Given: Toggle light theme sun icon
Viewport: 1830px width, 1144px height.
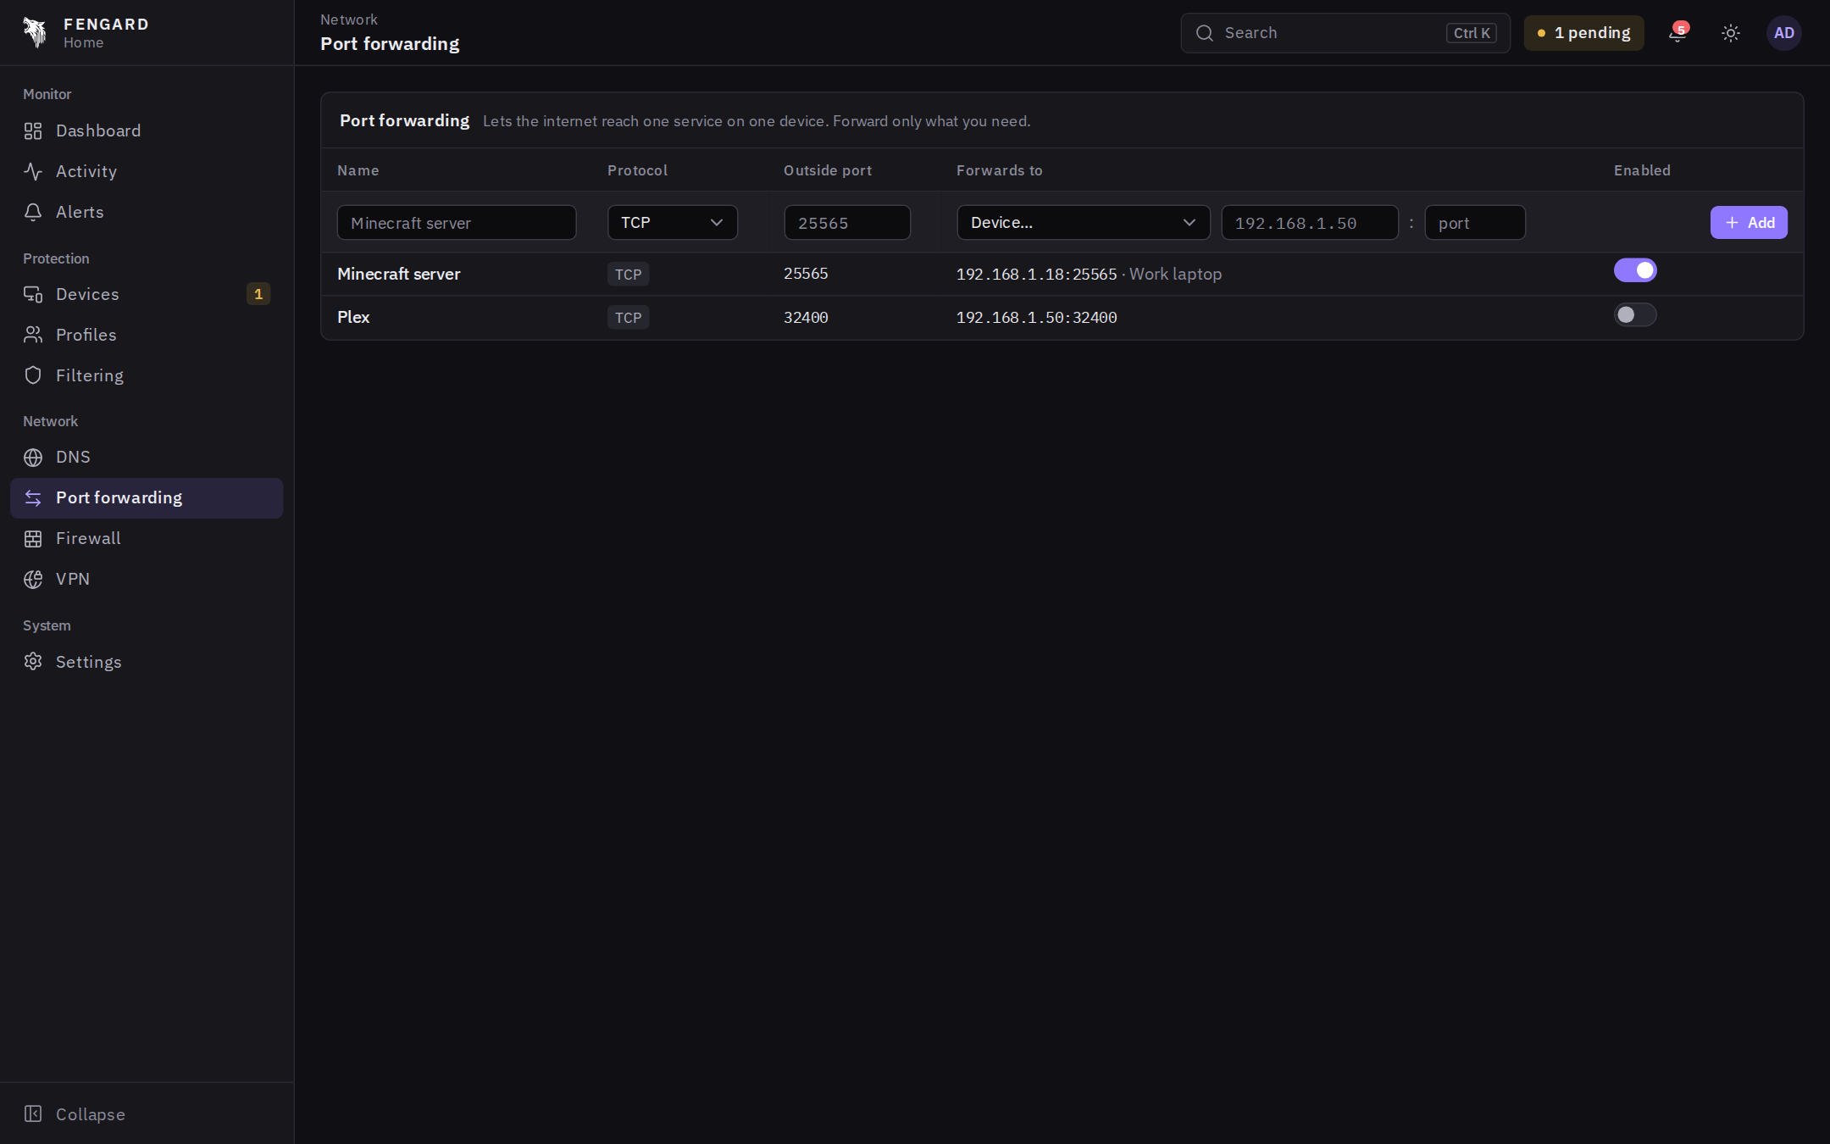Looking at the screenshot, I should point(1731,33).
